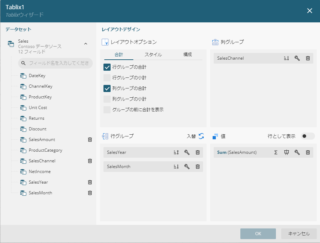Focus the field name search box
The image size is (320, 243).
tap(59, 63)
